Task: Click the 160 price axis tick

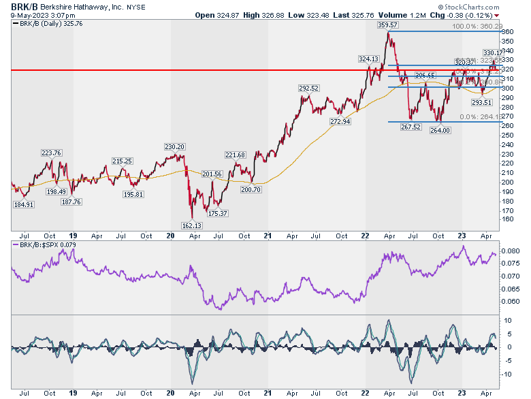Action: tap(508, 219)
